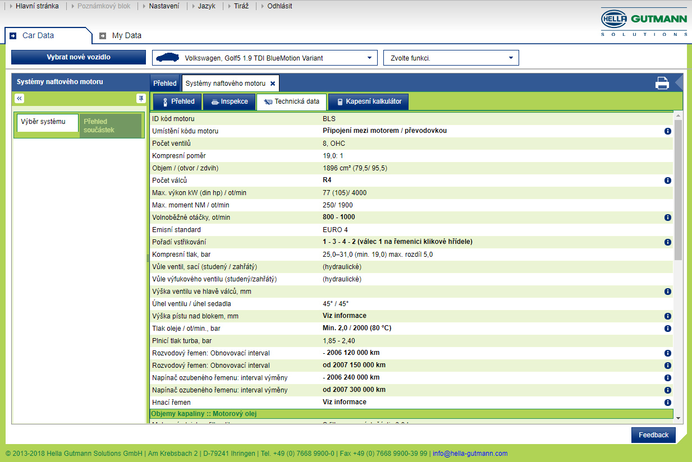Open info for Výška pístu nad blokem

(x=668, y=316)
